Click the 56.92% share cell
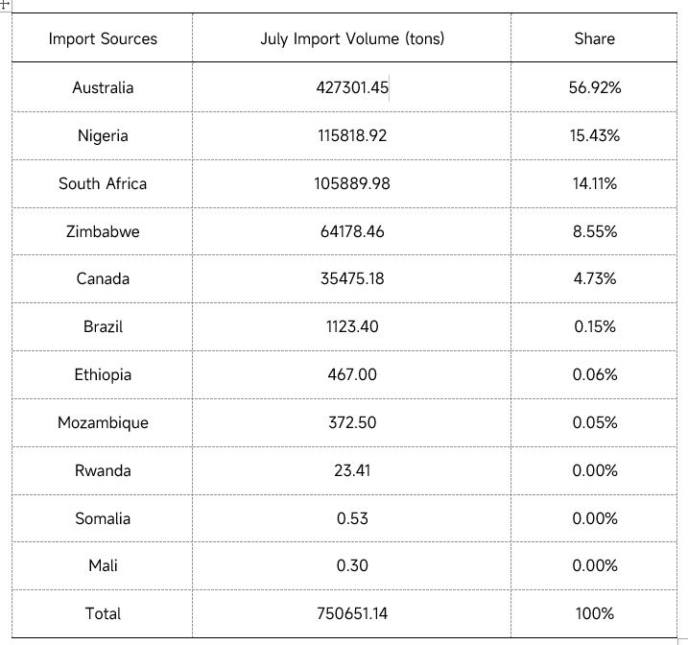Screen dimensions: 688x645 pyautogui.click(x=594, y=87)
